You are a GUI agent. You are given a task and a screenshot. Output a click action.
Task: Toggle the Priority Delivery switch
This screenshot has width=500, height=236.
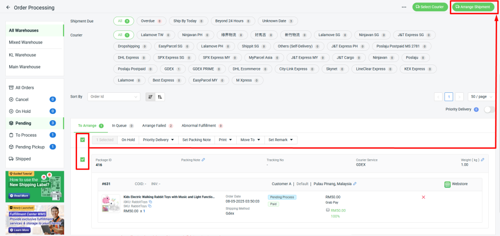[489, 109]
